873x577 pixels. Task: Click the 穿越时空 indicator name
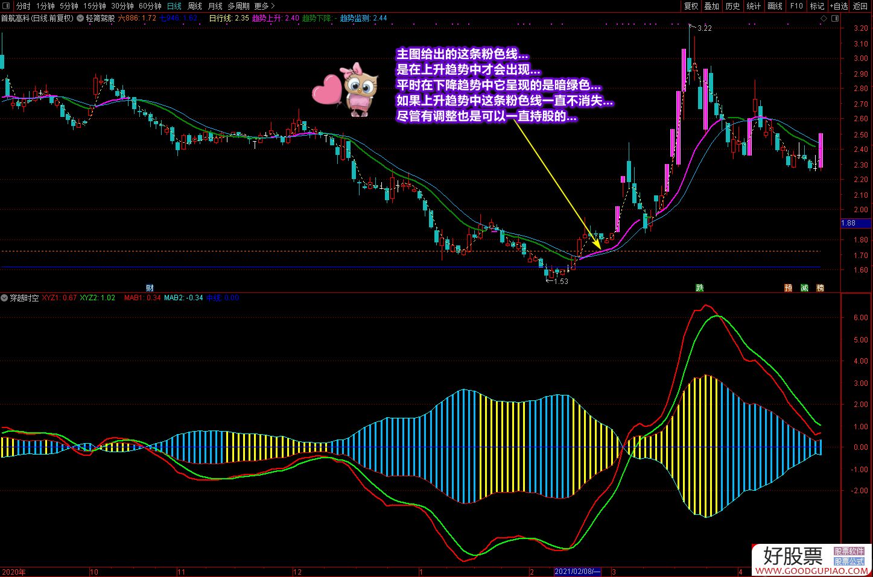click(24, 298)
